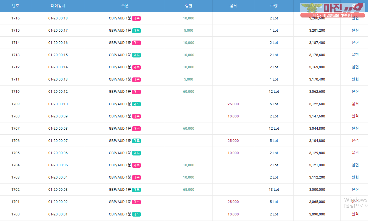
Task: Click the 매수 badge in row 1710
Action: (x=136, y=92)
